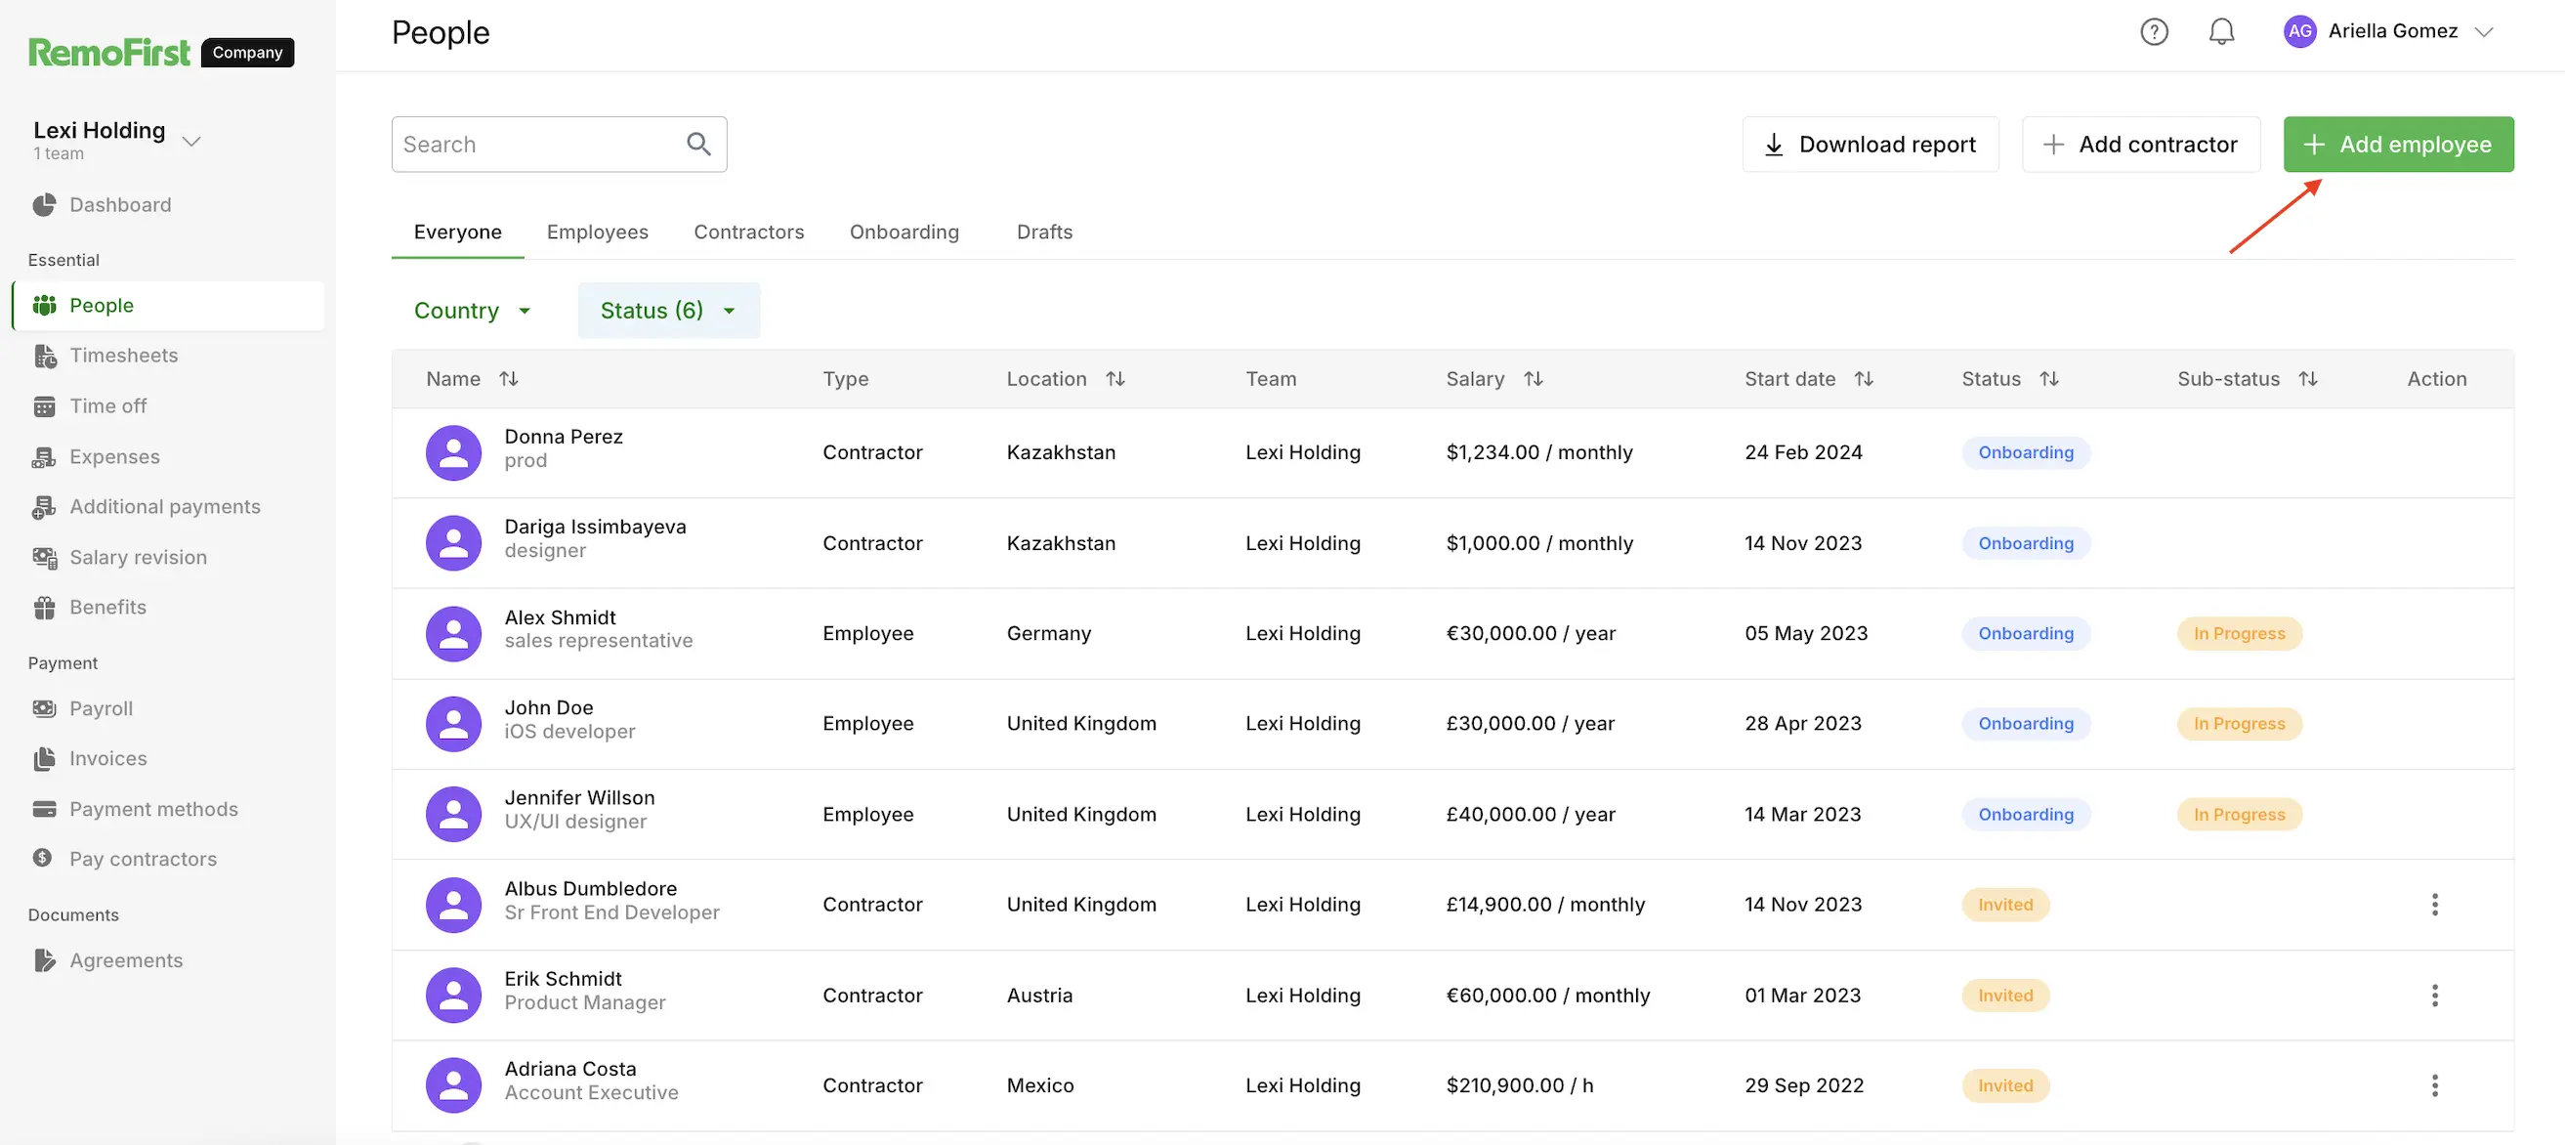Sort table by Salary column

[1534, 378]
